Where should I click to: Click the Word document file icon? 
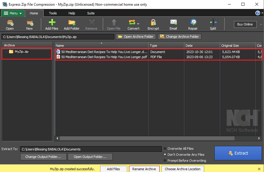58,52
